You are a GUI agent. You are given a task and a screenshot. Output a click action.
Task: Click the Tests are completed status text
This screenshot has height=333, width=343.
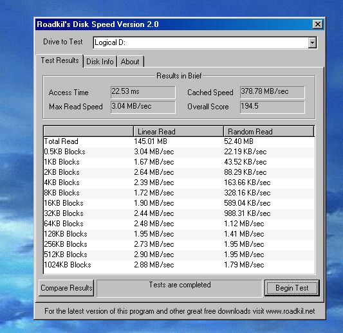point(180,285)
